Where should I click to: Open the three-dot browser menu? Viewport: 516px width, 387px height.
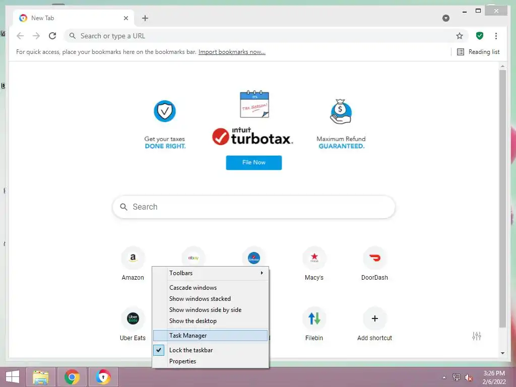click(x=496, y=36)
